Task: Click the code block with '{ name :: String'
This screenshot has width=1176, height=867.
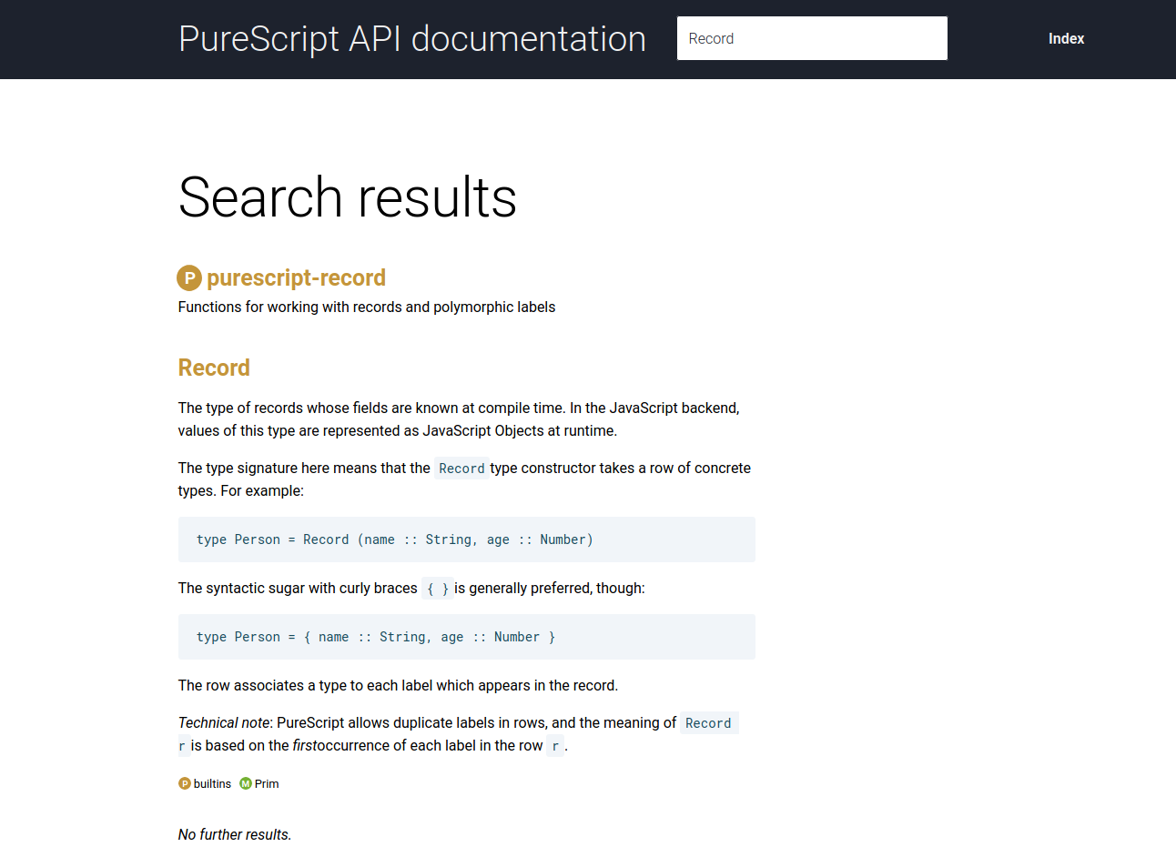Action: [467, 637]
